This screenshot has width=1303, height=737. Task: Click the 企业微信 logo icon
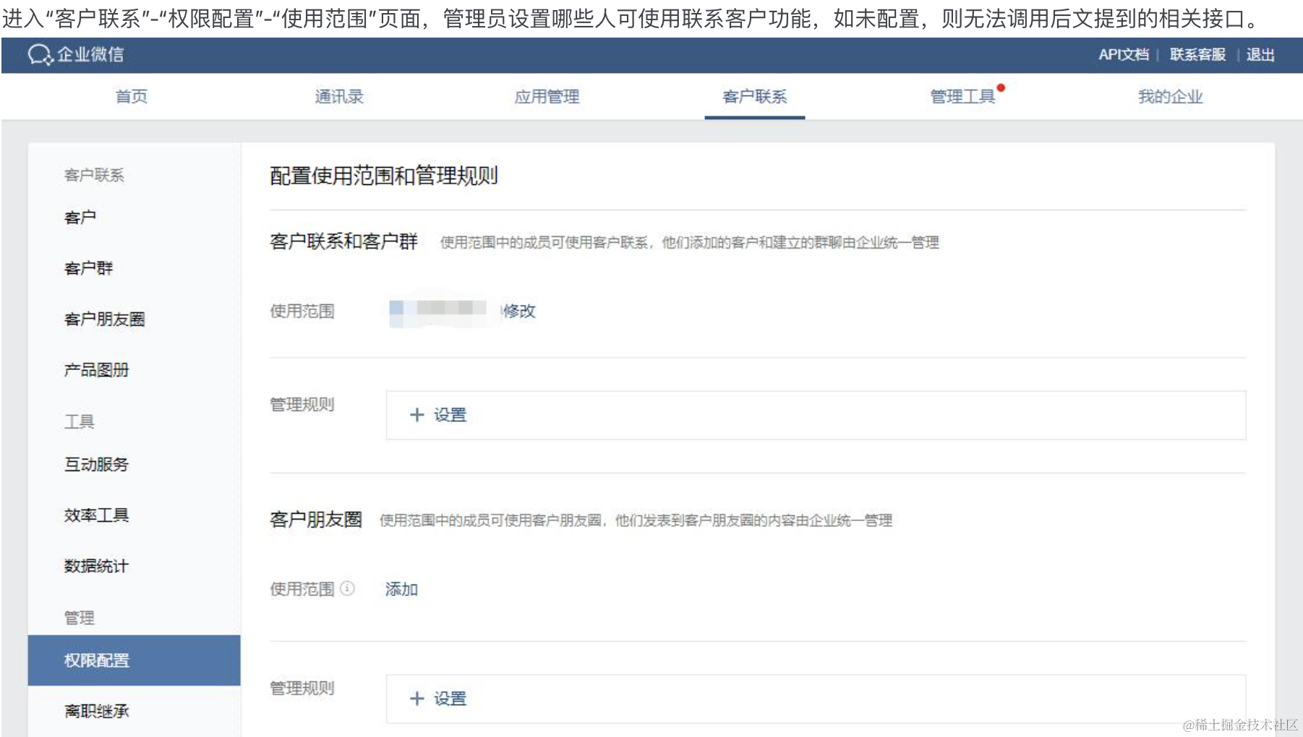pyautogui.click(x=40, y=54)
